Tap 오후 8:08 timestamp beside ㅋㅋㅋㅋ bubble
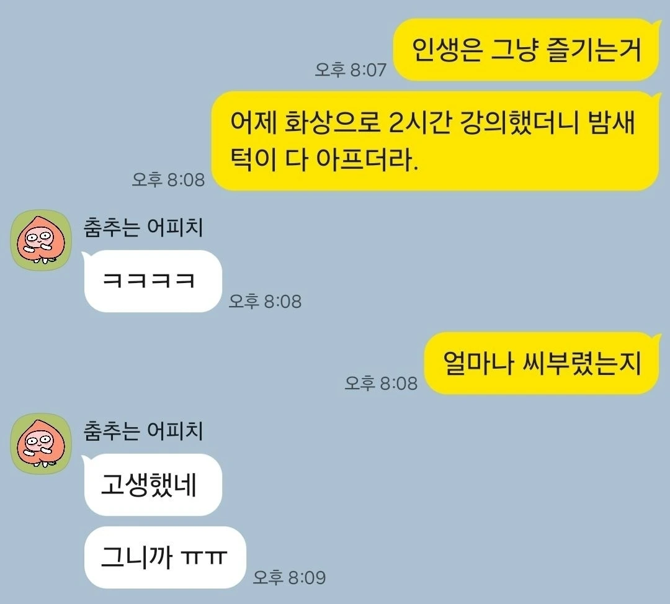Viewport: 670px width, 604px height. [x=266, y=301]
